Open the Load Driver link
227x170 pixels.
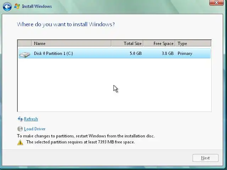[35, 129]
